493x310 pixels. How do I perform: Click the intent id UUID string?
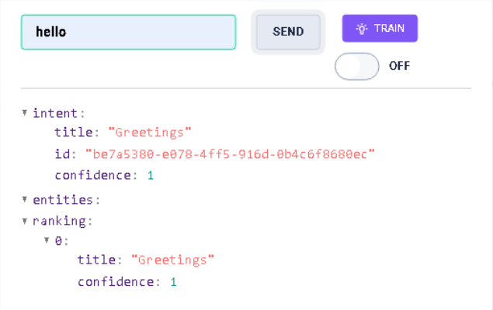point(230,154)
